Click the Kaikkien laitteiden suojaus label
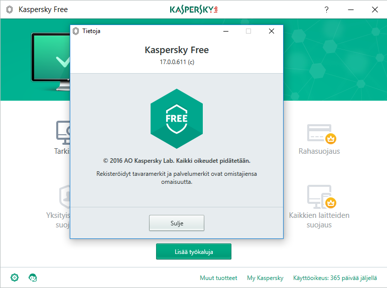The height and width of the screenshot is (288, 387). click(319, 220)
